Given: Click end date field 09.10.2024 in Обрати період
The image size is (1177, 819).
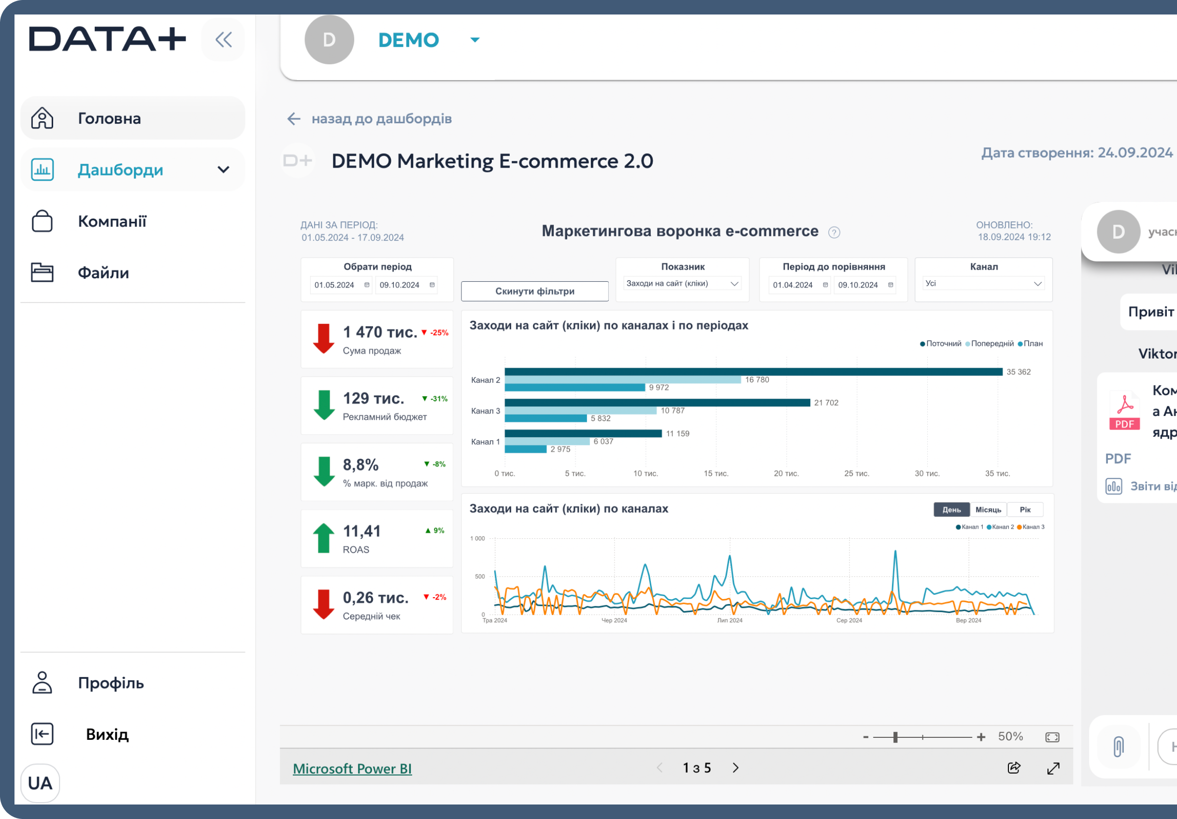Looking at the screenshot, I should [400, 285].
